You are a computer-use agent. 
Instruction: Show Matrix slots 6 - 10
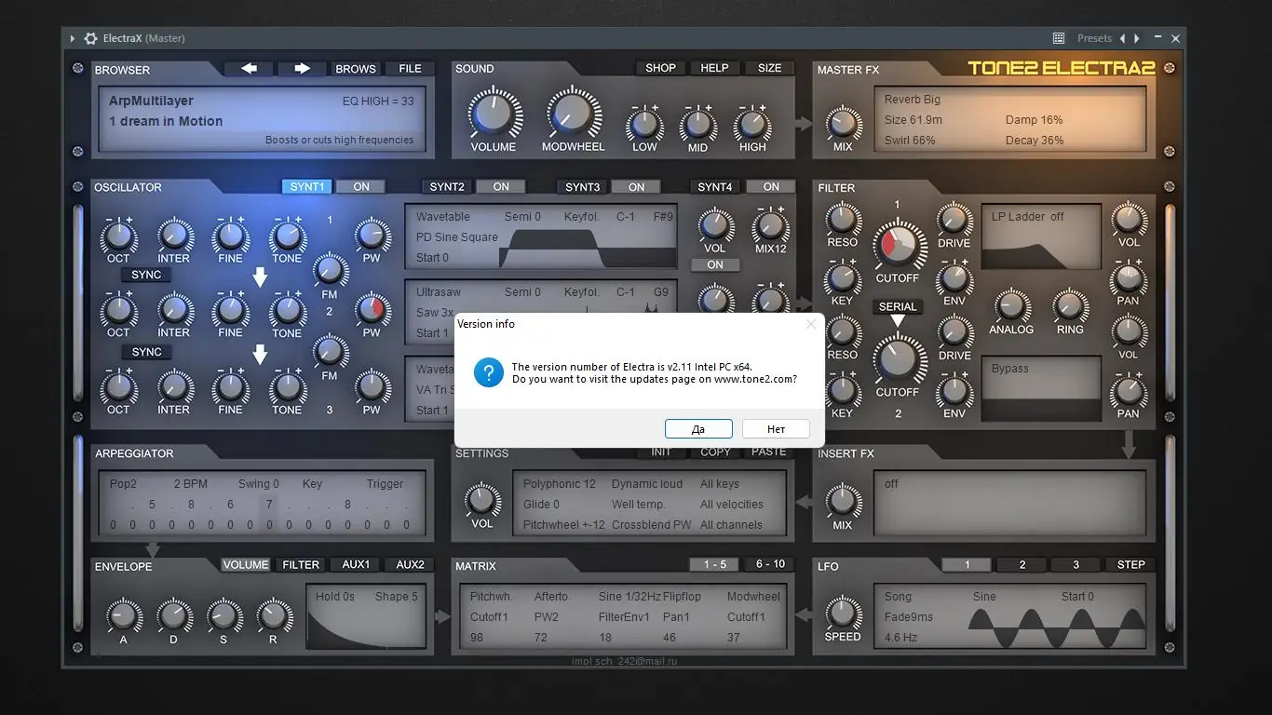[770, 565]
